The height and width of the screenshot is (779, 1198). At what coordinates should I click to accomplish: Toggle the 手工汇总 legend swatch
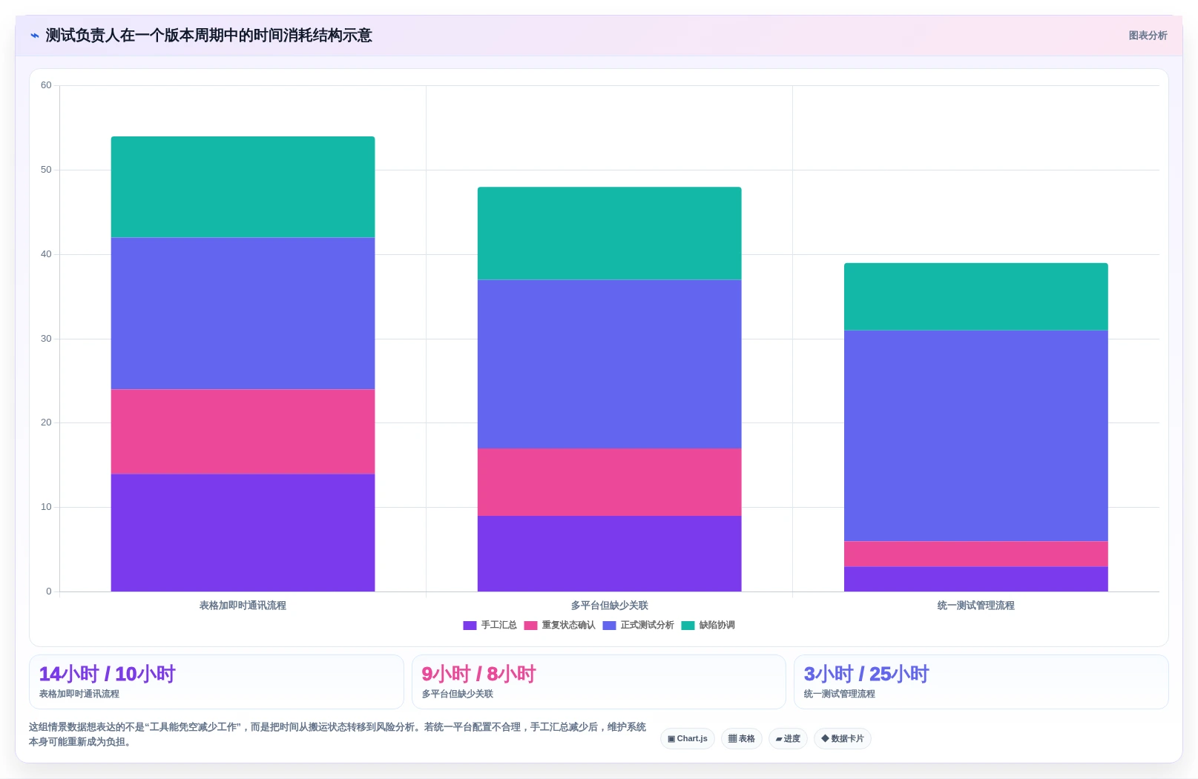tap(470, 626)
